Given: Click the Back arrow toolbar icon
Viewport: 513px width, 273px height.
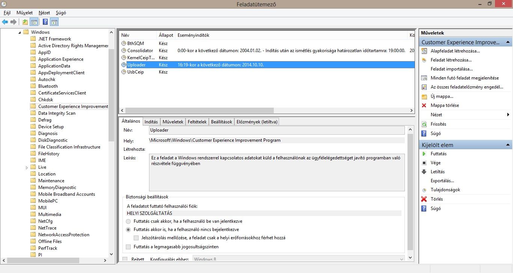Looking at the screenshot, I should pos(5,22).
